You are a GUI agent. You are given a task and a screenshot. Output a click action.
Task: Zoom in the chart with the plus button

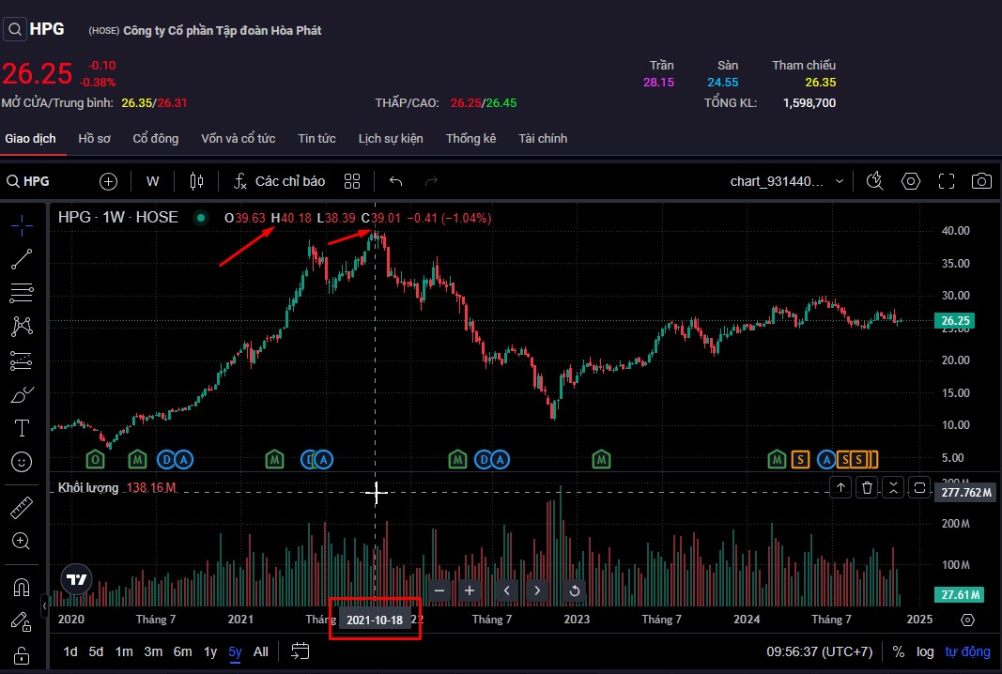click(469, 590)
